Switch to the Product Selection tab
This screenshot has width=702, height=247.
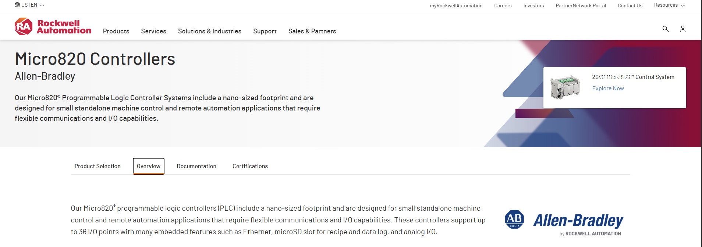97,166
